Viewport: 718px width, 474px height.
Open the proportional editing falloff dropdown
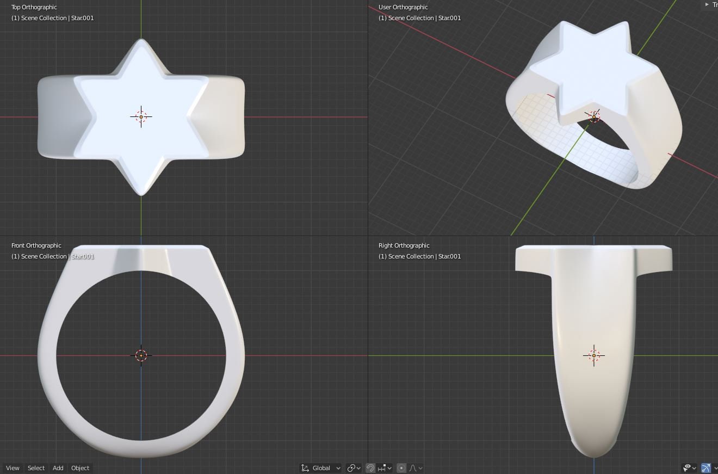pos(416,468)
